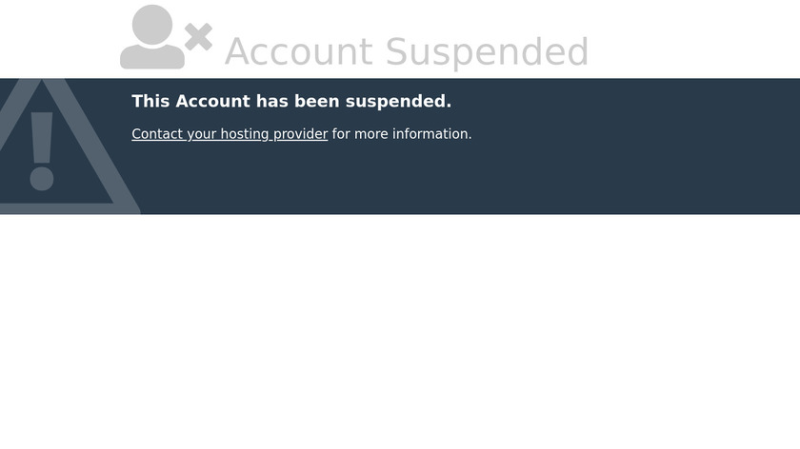Click the X mark beside the user icon

point(198,37)
